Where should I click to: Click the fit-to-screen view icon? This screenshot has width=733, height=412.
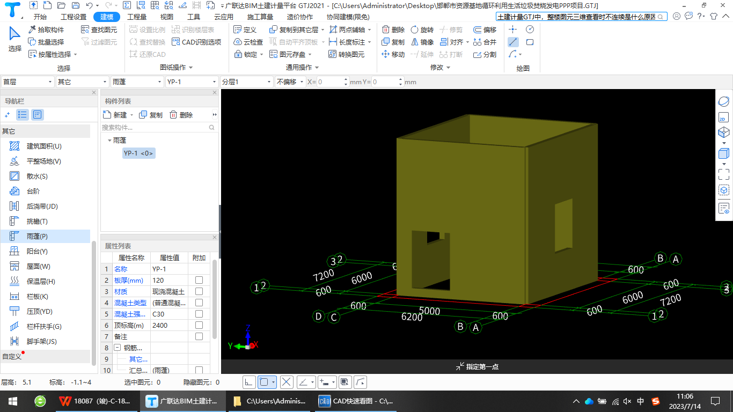click(x=723, y=174)
